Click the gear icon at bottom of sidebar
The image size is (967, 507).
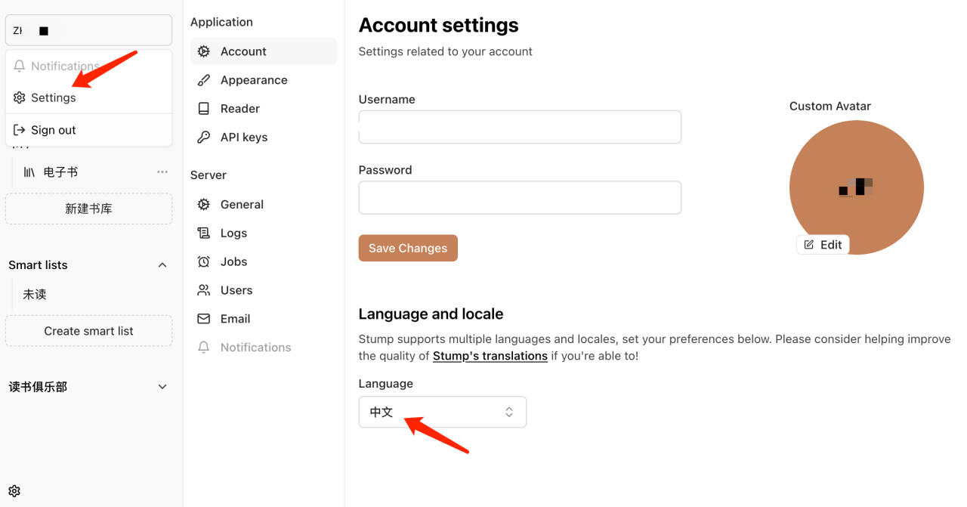[14, 491]
